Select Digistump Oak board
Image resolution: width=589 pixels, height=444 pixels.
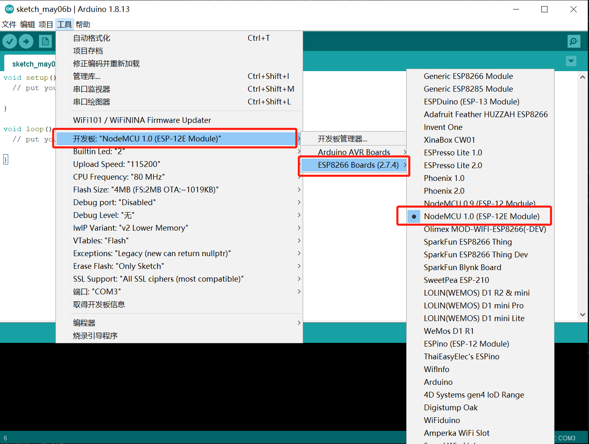(x=480, y=408)
